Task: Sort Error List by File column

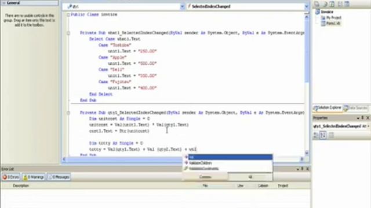Action: (205, 186)
